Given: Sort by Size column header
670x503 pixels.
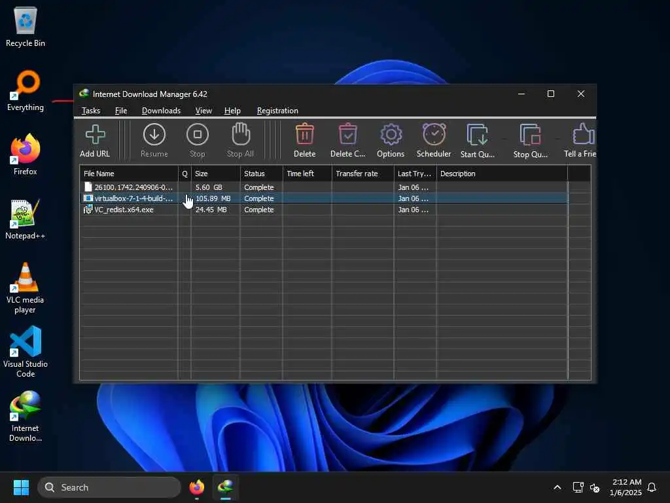Looking at the screenshot, I should coord(215,174).
